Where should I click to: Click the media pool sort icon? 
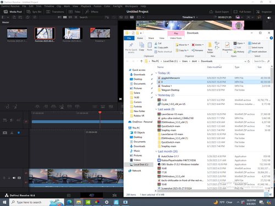[x=107, y=17]
